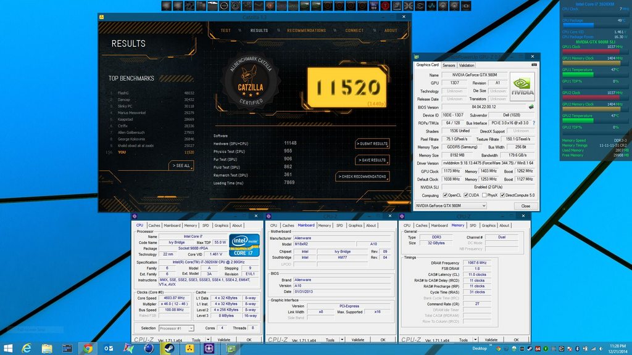Viewport: 632px width, 355px height.
Task: Click the Alienware manufacturer value in CPU-Z
Action: (342, 239)
